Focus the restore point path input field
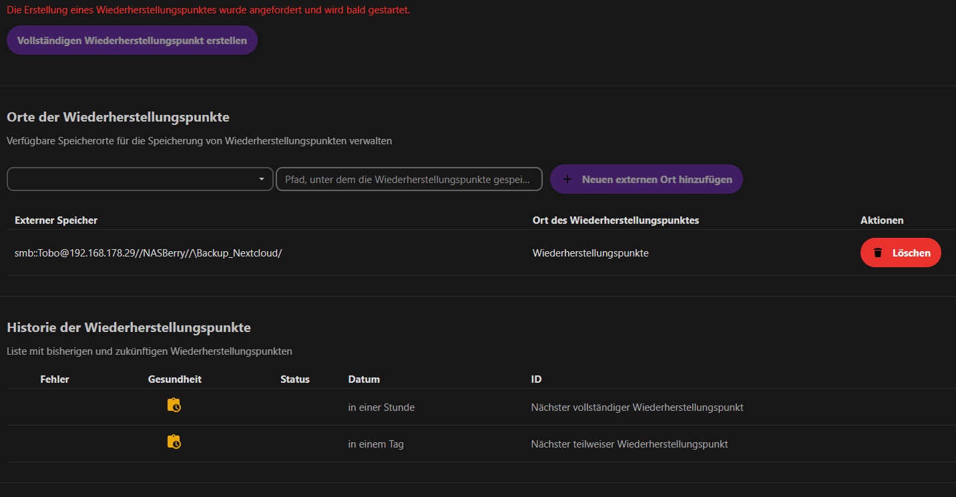The width and height of the screenshot is (956, 497). click(409, 180)
